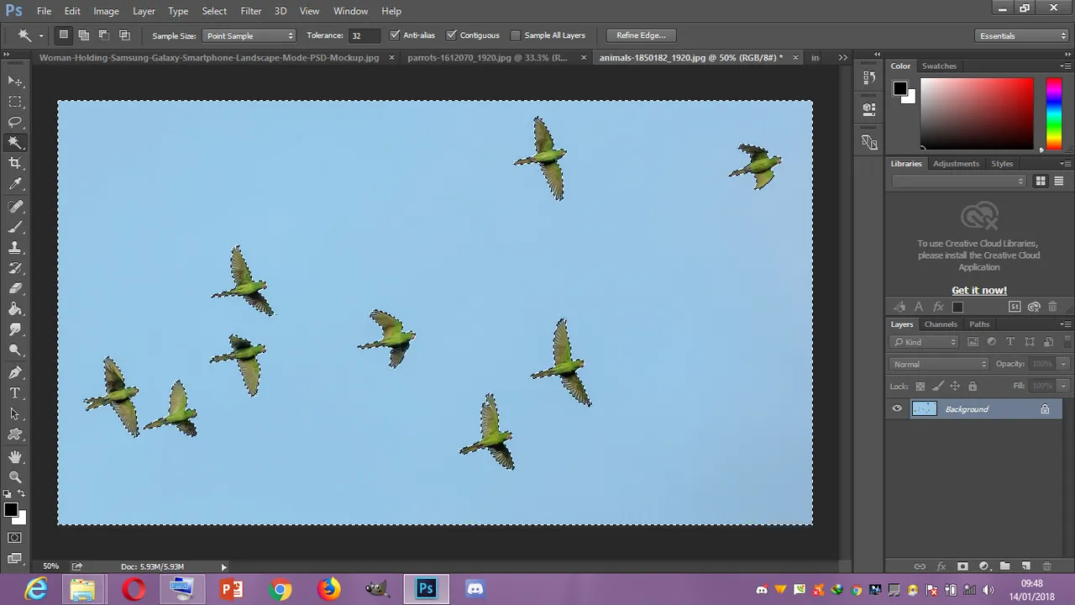Select the Clone Stamp tool
The height and width of the screenshot is (605, 1075).
pos(15,248)
